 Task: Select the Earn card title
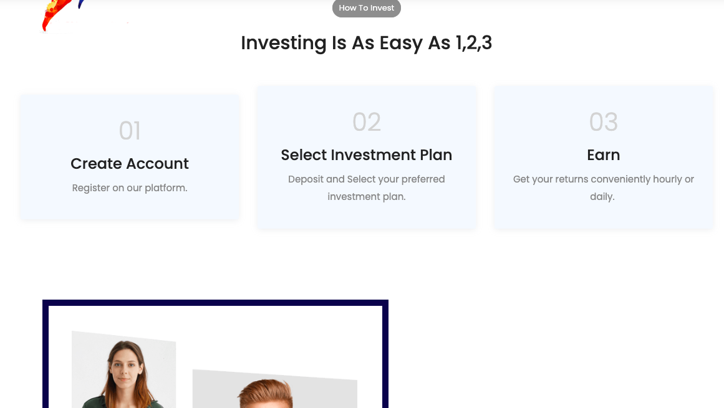[604, 155]
